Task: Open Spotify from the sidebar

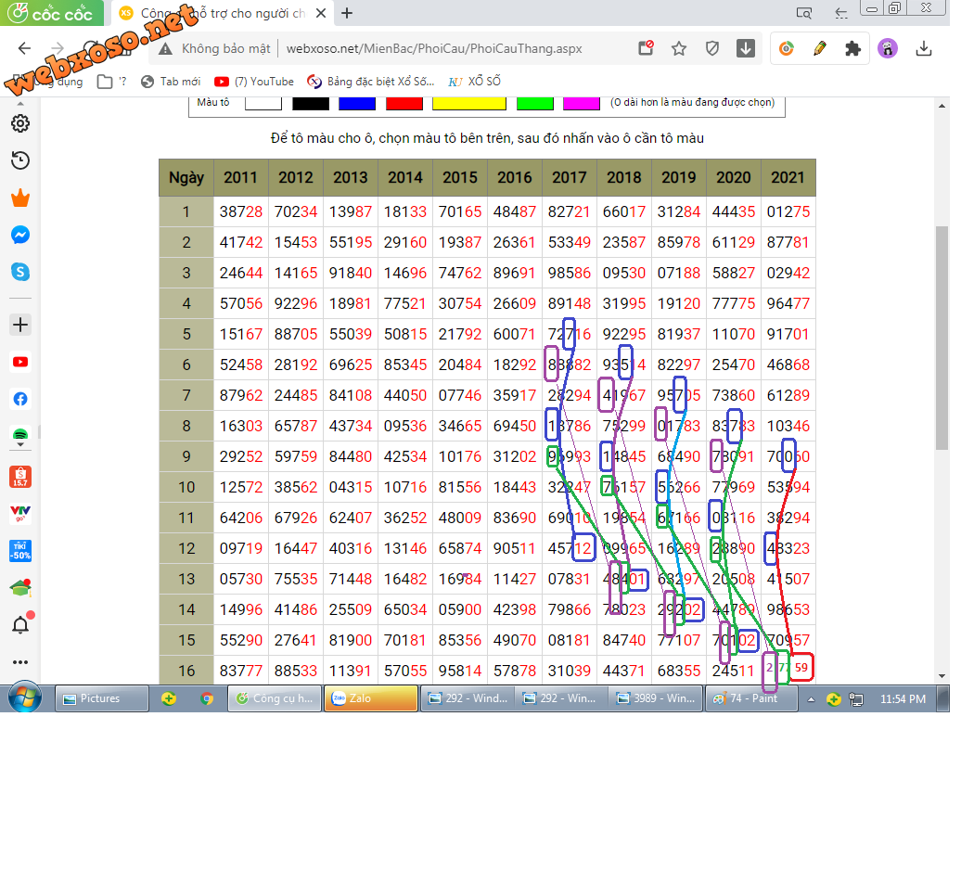Action: pyautogui.click(x=20, y=435)
